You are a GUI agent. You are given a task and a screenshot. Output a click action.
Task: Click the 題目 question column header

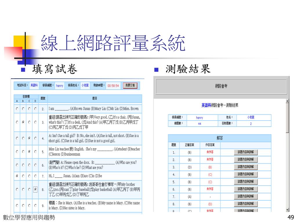tap(95, 98)
